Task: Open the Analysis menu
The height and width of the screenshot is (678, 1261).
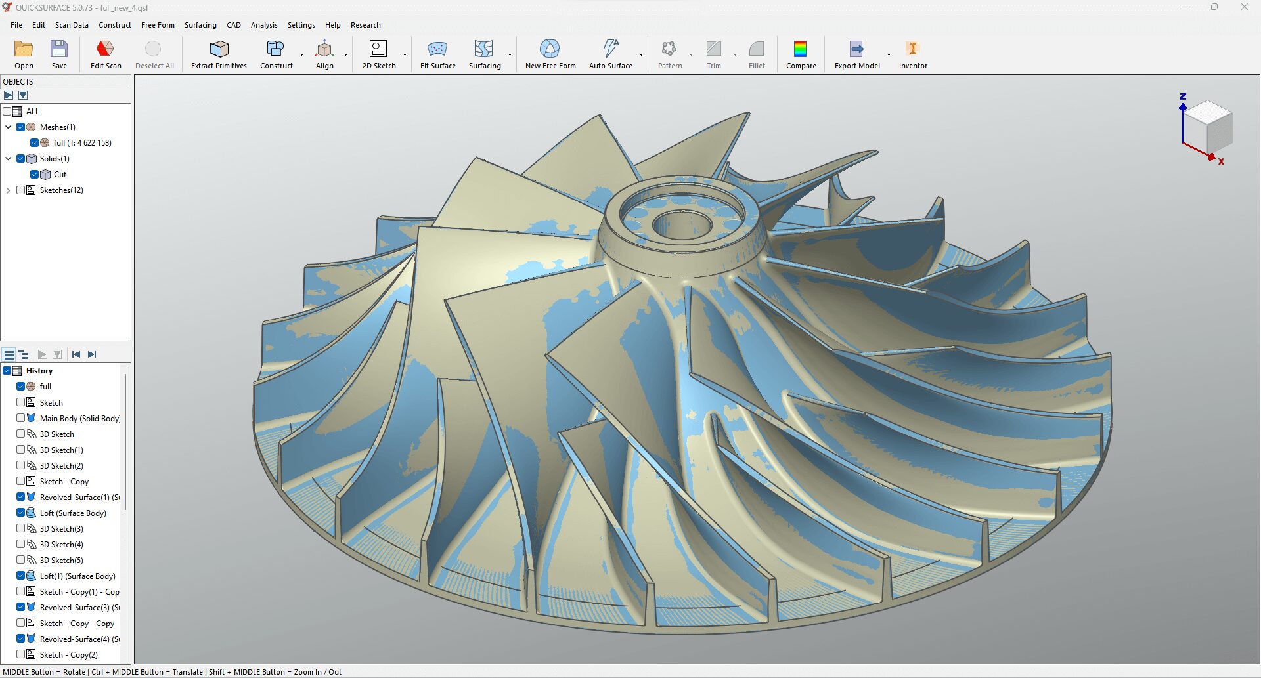Action: pos(264,25)
